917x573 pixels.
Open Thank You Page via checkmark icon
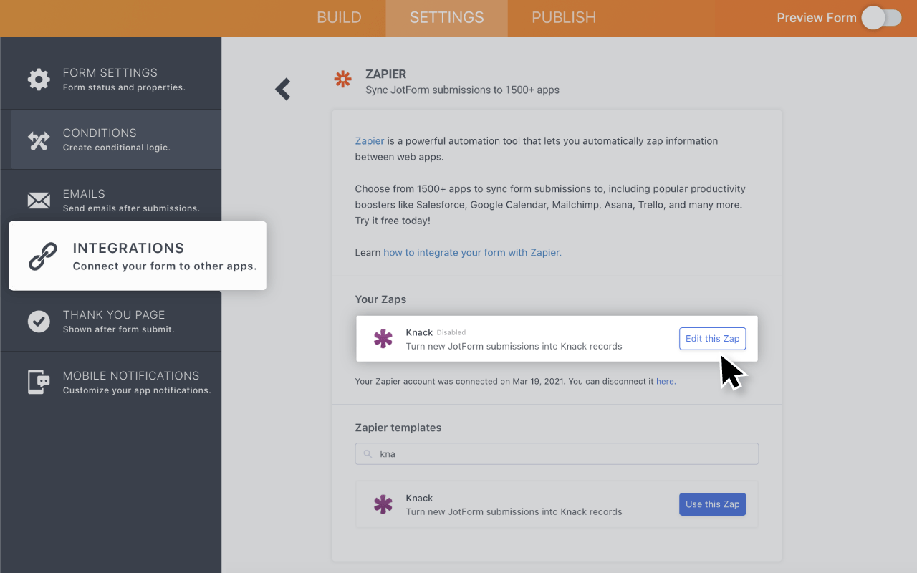click(39, 322)
